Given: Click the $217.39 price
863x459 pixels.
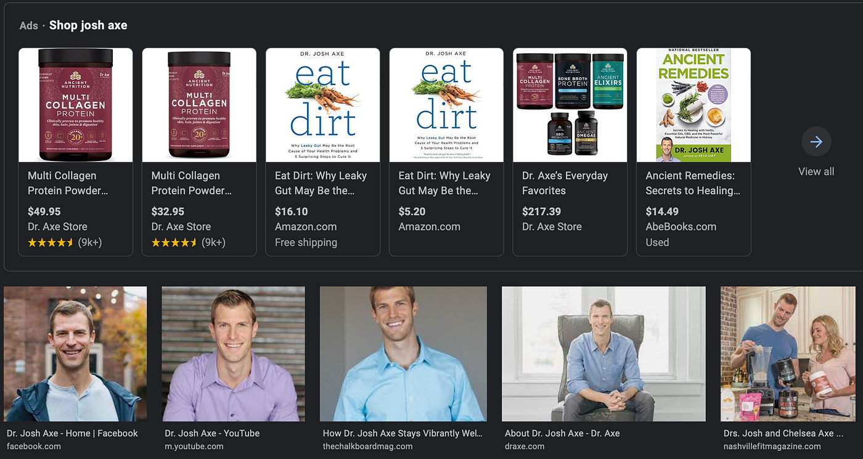Looking at the screenshot, I should pyautogui.click(x=542, y=212).
